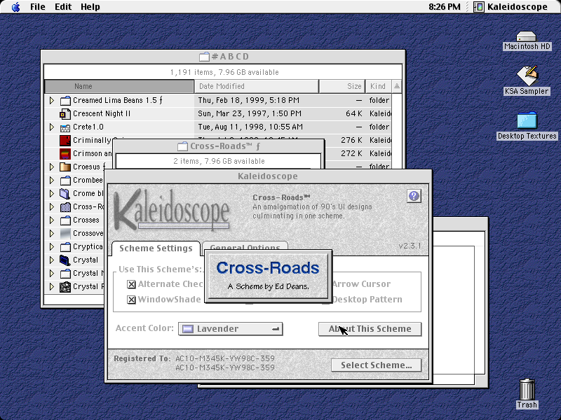Select the Cryptica folder icon
Viewport: 561px width, 420px height.
[x=65, y=247]
